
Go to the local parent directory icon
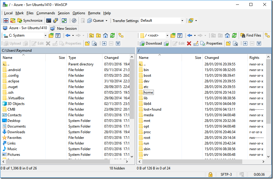[91, 35]
